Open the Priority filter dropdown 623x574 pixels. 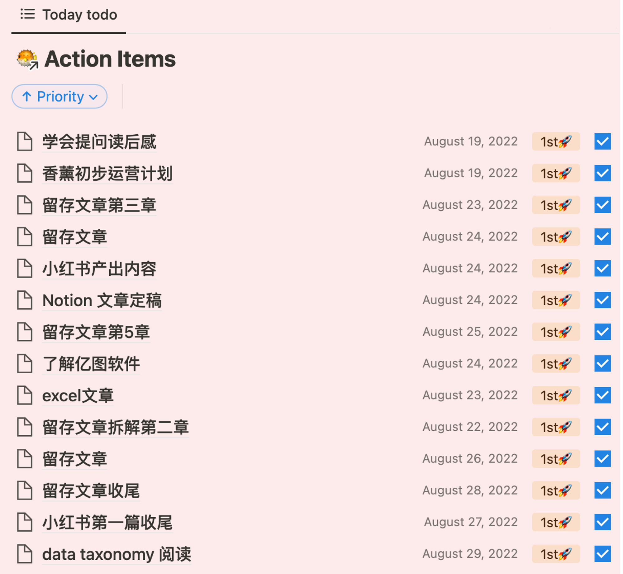click(x=59, y=96)
